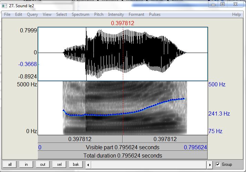246x172 pixels.
Task: Maximize the Sound le2 window
Action: click(x=223, y=4)
